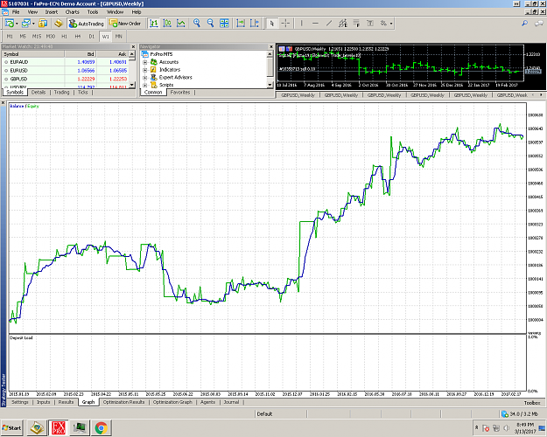Screen dimensions: 547x437
Task: Close the Market Watch panel
Action: [133, 46]
